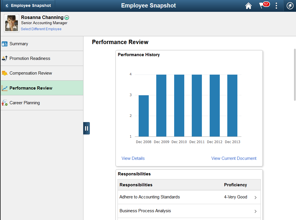
Task: Go to the Home page icon
Action: (248, 6)
